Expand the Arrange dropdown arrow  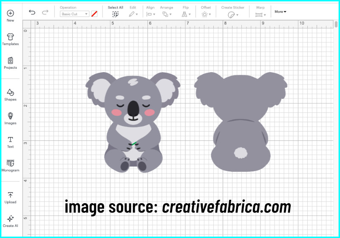pyautogui.click(x=170, y=14)
